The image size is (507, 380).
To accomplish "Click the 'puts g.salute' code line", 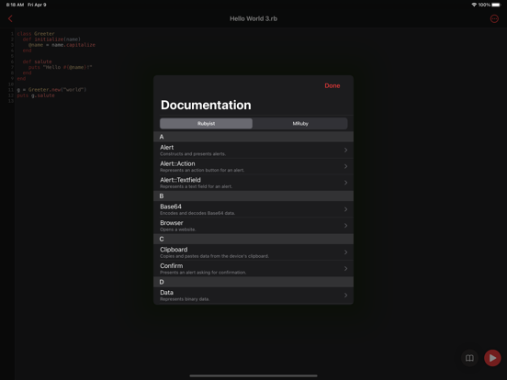I will click(x=36, y=95).
